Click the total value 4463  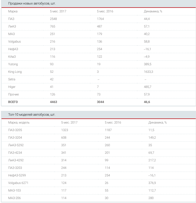[53, 102]
